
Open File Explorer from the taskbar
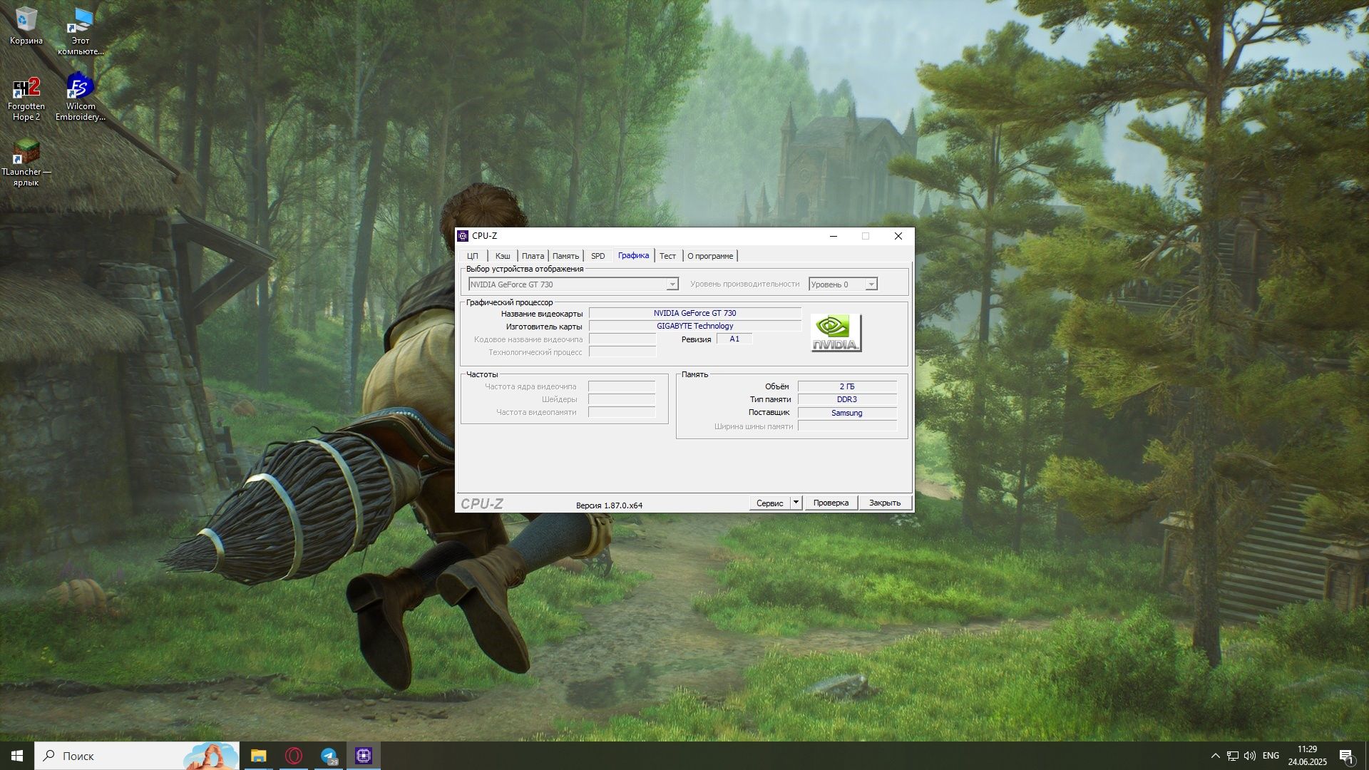point(258,756)
